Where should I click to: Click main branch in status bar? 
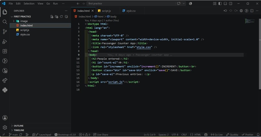tap(14, 135)
